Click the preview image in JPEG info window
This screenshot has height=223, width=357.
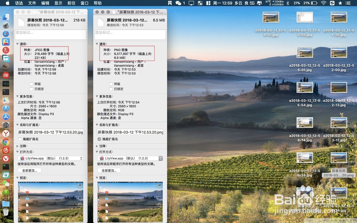pos(51,202)
